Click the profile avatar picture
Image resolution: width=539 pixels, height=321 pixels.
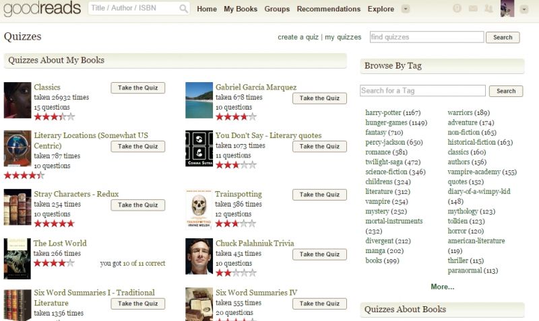tap(507, 9)
